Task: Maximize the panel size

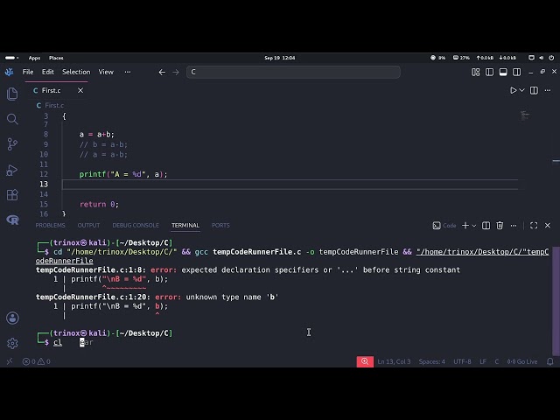Action: tap(534, 226)
